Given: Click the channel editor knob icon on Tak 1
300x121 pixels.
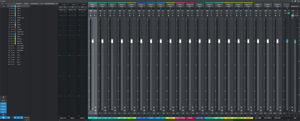Looking at the screenshot, I should click(96, 110).
